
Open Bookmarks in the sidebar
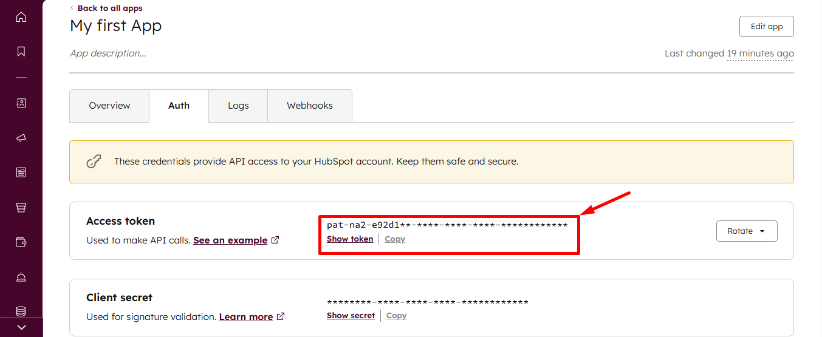pyautogui.click(x=21, y=52)
